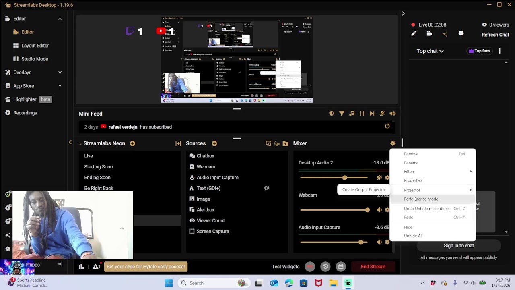The height and width of the screenshot is (290, 515).
Task: Open stream stats bar chart icon
Action: (x=81, y=267)
